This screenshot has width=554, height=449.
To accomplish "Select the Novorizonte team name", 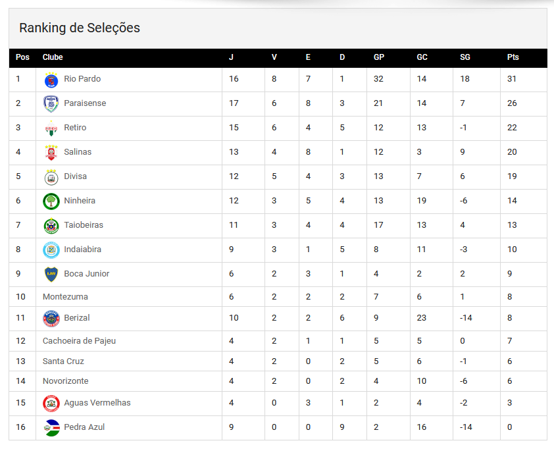I will pyautogui.click(x=65, y=381).
